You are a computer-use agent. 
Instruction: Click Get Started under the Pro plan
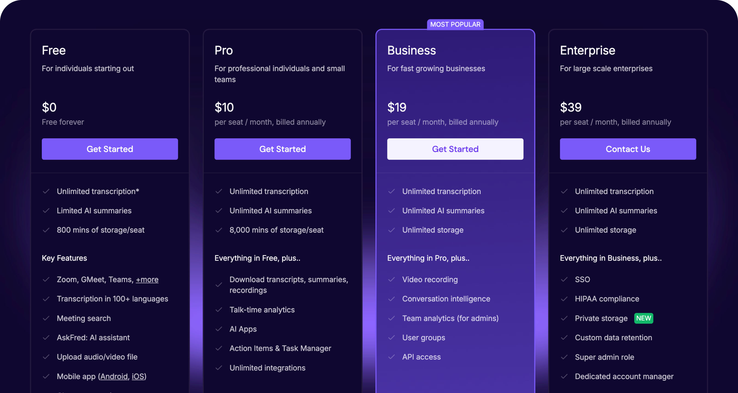click(x=282, y=149)
